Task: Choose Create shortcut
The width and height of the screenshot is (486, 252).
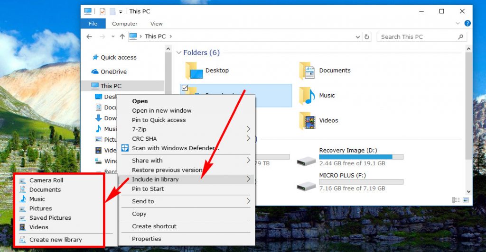Action: pyautogui.click(x=154, y=226)
